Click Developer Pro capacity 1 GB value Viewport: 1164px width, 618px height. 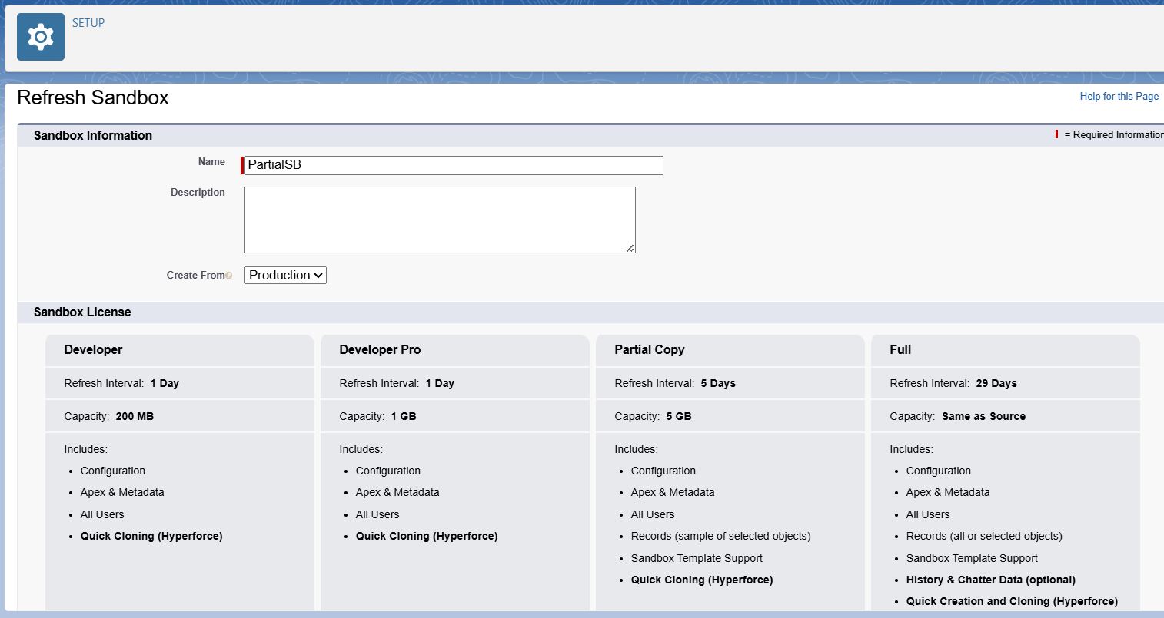[x=404, y=416]
